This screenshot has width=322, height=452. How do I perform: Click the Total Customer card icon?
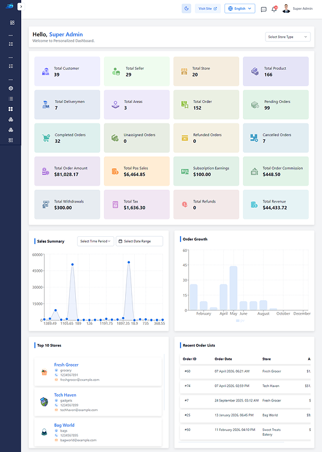[46, 72]
